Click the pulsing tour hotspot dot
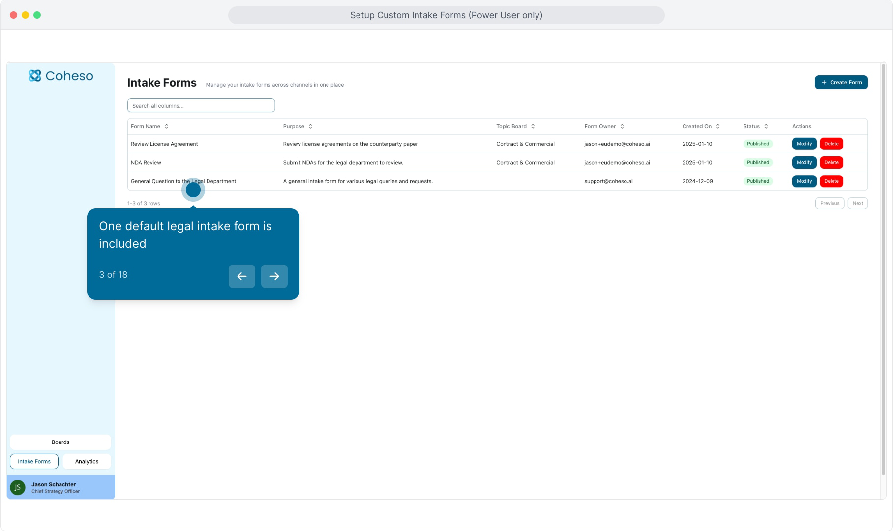Image resolution: width=893 pixels, height=531 pixels. (193, 190)
